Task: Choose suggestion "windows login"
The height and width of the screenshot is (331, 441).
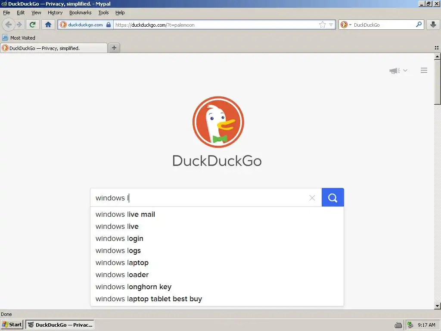Action: (217, 239)
